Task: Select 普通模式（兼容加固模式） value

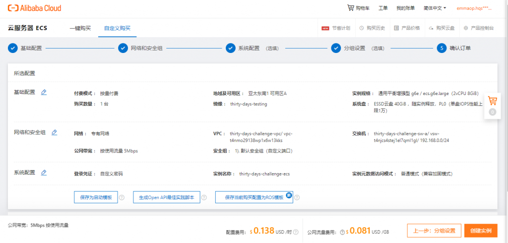Action: coord(427,174)
